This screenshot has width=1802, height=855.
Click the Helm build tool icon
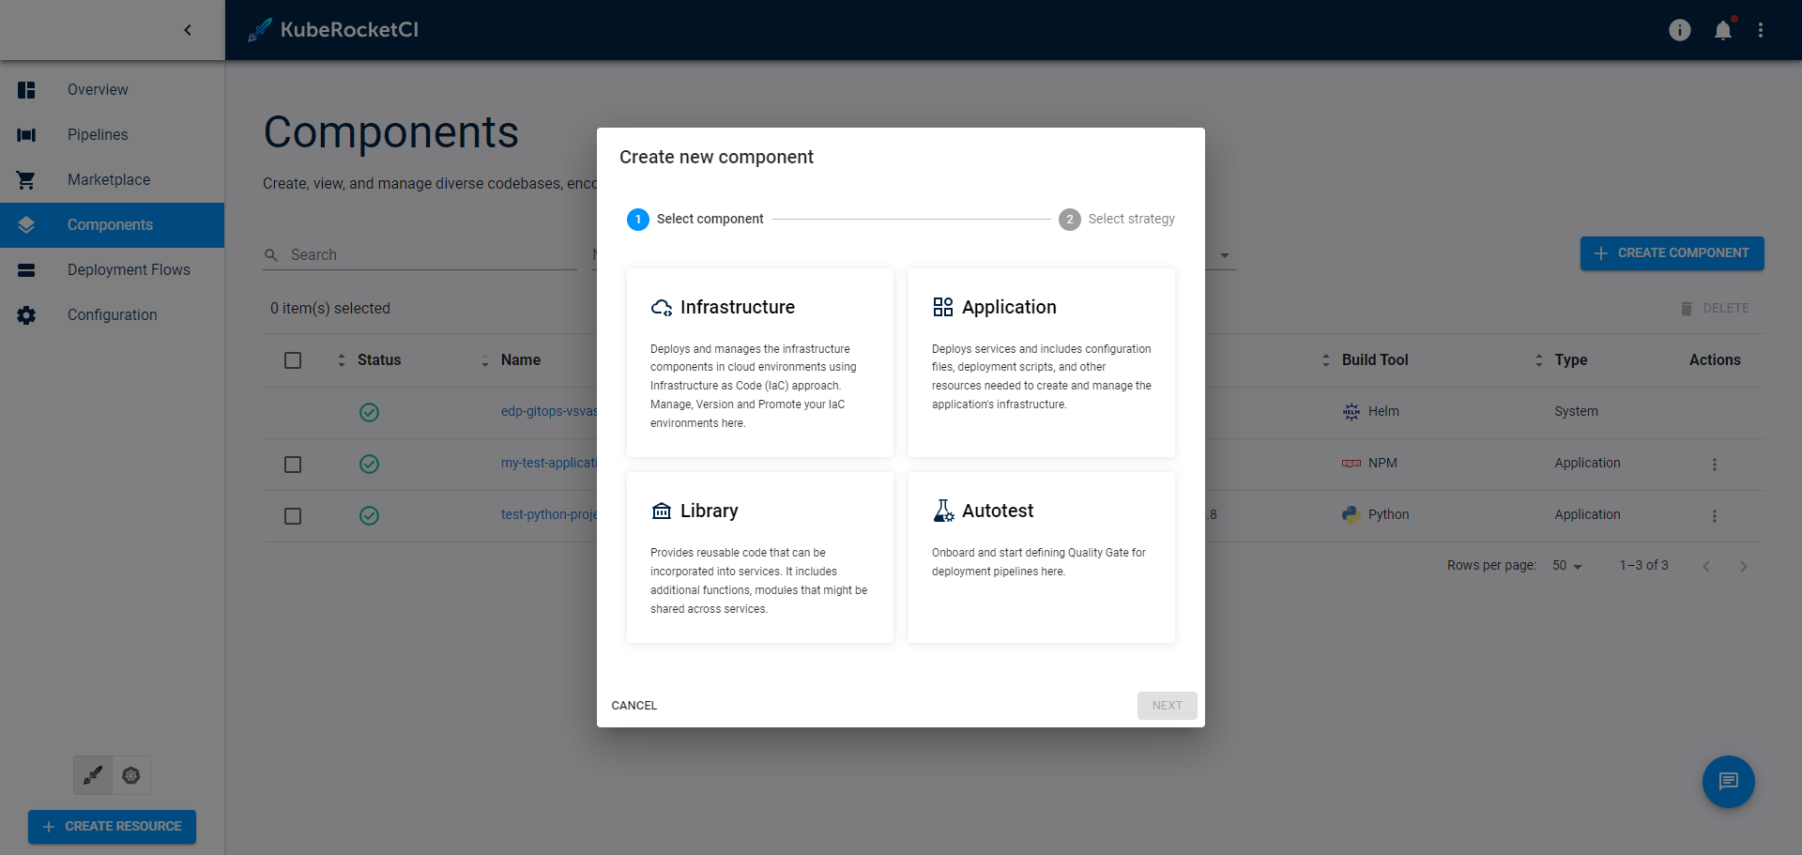coord(1351,411)
